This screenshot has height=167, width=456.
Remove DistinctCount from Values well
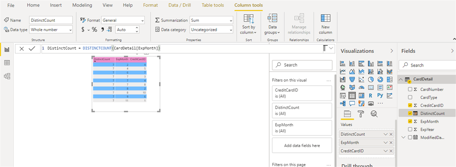pyautogui.click(x=391, y=134)
